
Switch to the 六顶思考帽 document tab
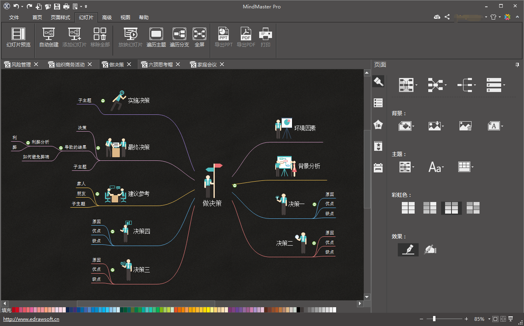coord(160,64)
